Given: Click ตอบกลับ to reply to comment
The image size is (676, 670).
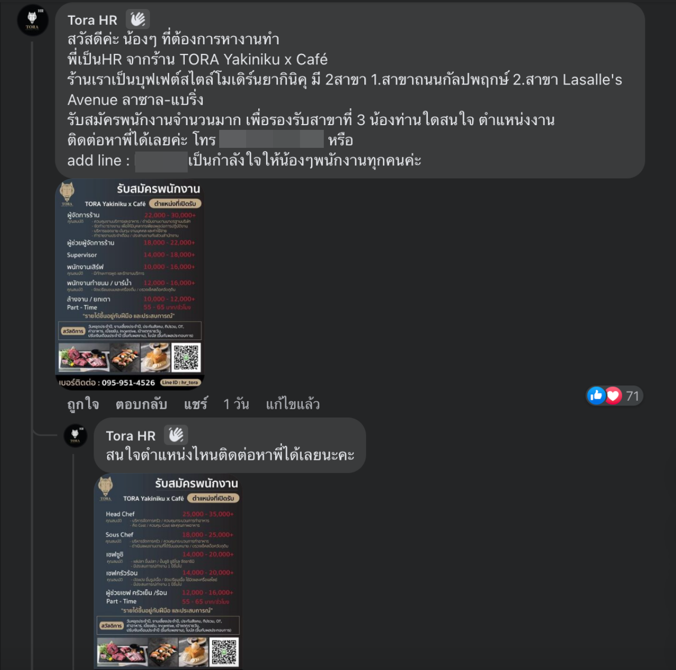Looking at the screenshot, I should coord(141,404).
